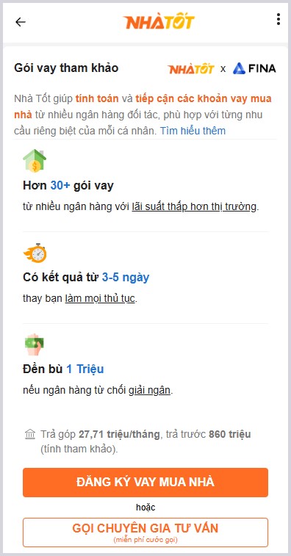Click the Đền bù 1 Triệu heading
The image size is (291, 556).
[x=63, y=369]
